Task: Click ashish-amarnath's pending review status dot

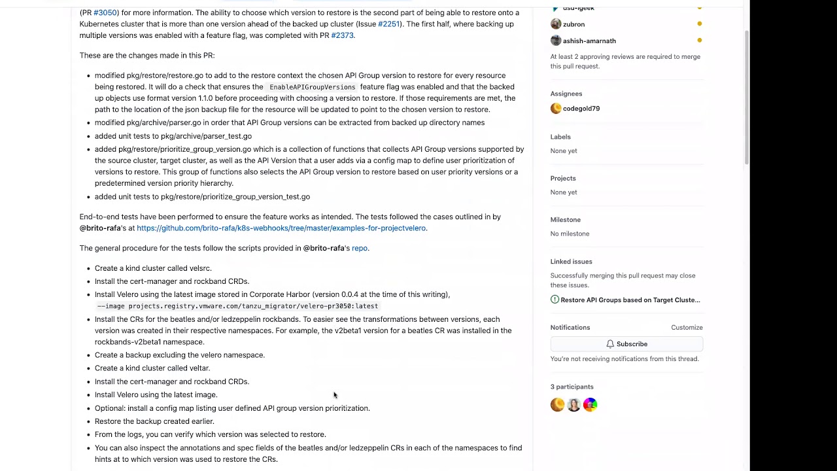Action: pyautogui.click(x=699, y=41)
